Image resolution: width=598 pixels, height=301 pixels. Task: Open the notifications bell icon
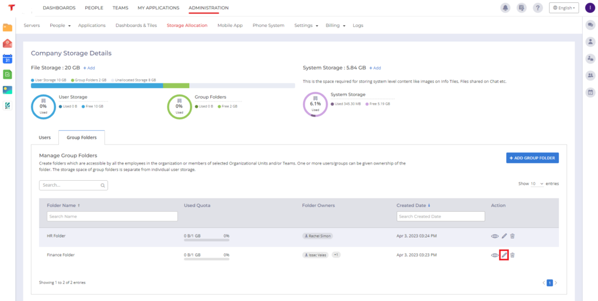point(505,8)
